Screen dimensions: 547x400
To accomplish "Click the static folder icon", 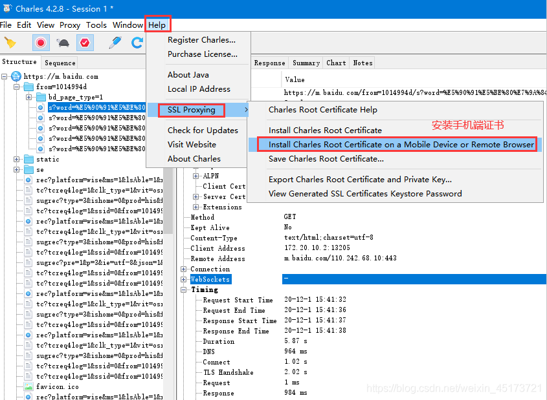I will (x=28, y=159).
